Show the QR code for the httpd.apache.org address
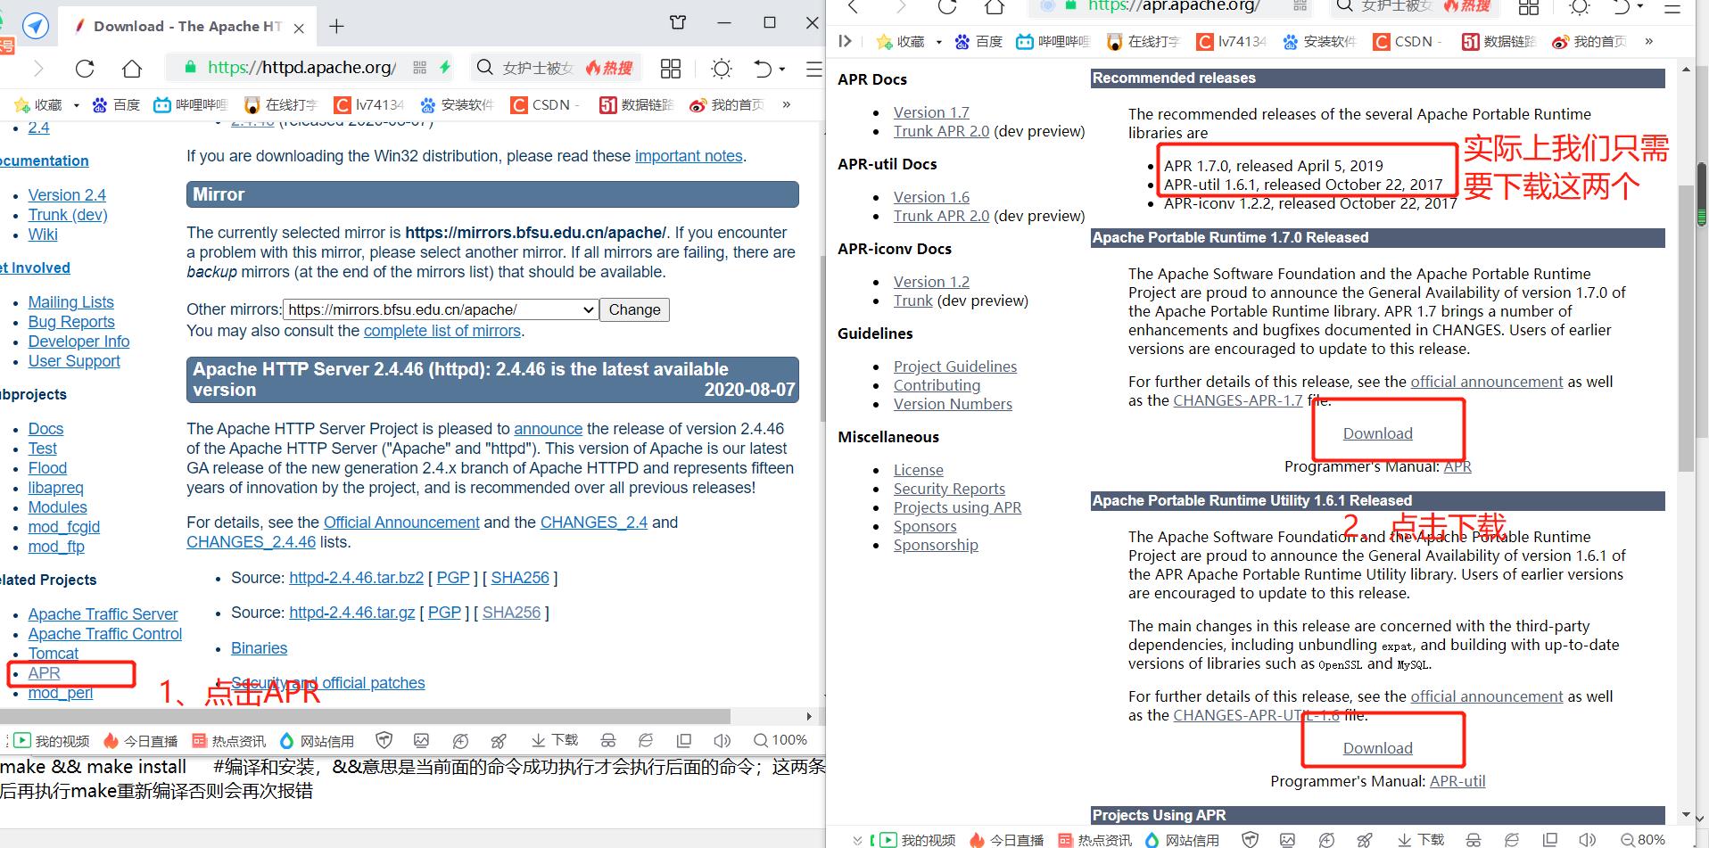Viewport: 1709px width, 848px height. point(419,68)
